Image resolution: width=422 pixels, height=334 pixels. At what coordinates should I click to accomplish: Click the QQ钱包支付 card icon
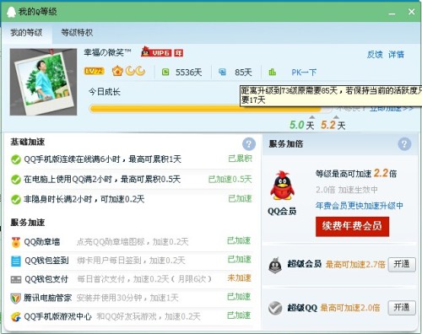pos(16,279)
